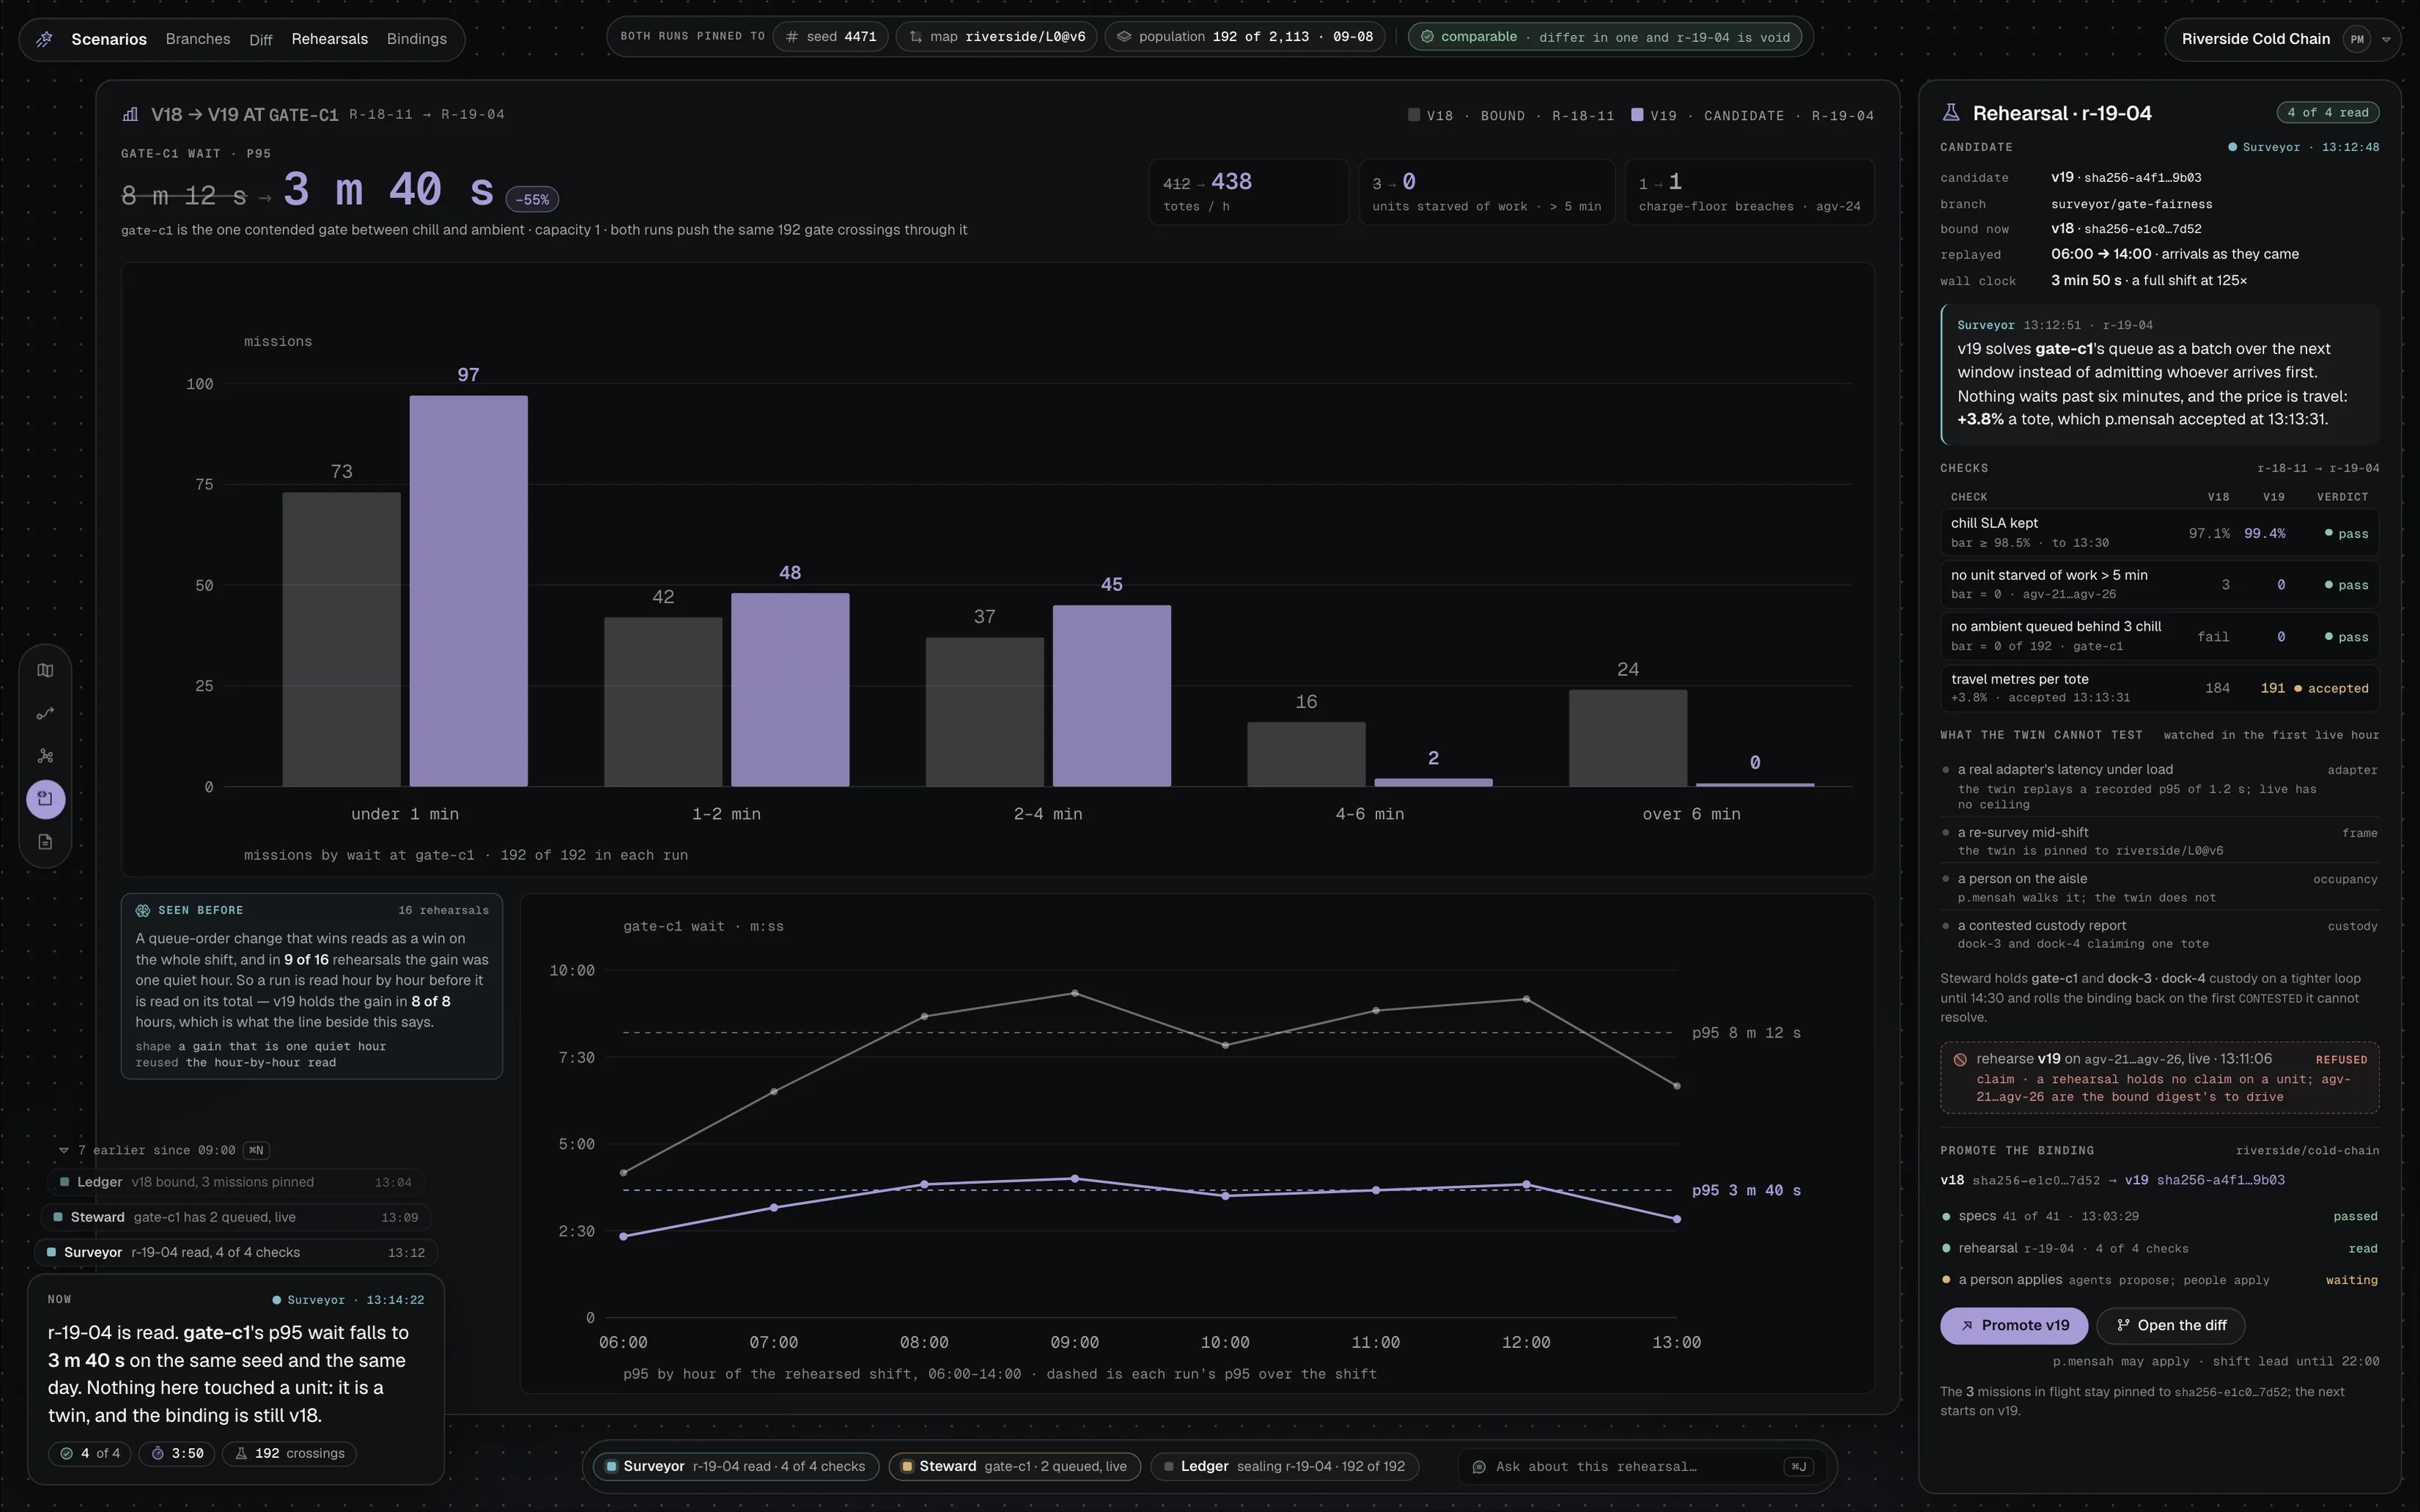Switch to the Diff tab
The image size is (2420, 1512).
tap(261, 40)
